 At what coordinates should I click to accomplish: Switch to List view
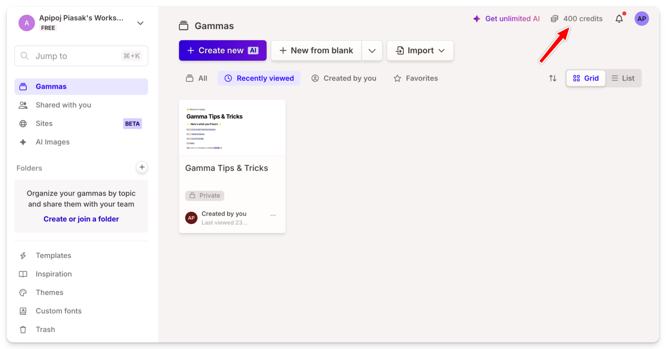(x=623, y=78)
